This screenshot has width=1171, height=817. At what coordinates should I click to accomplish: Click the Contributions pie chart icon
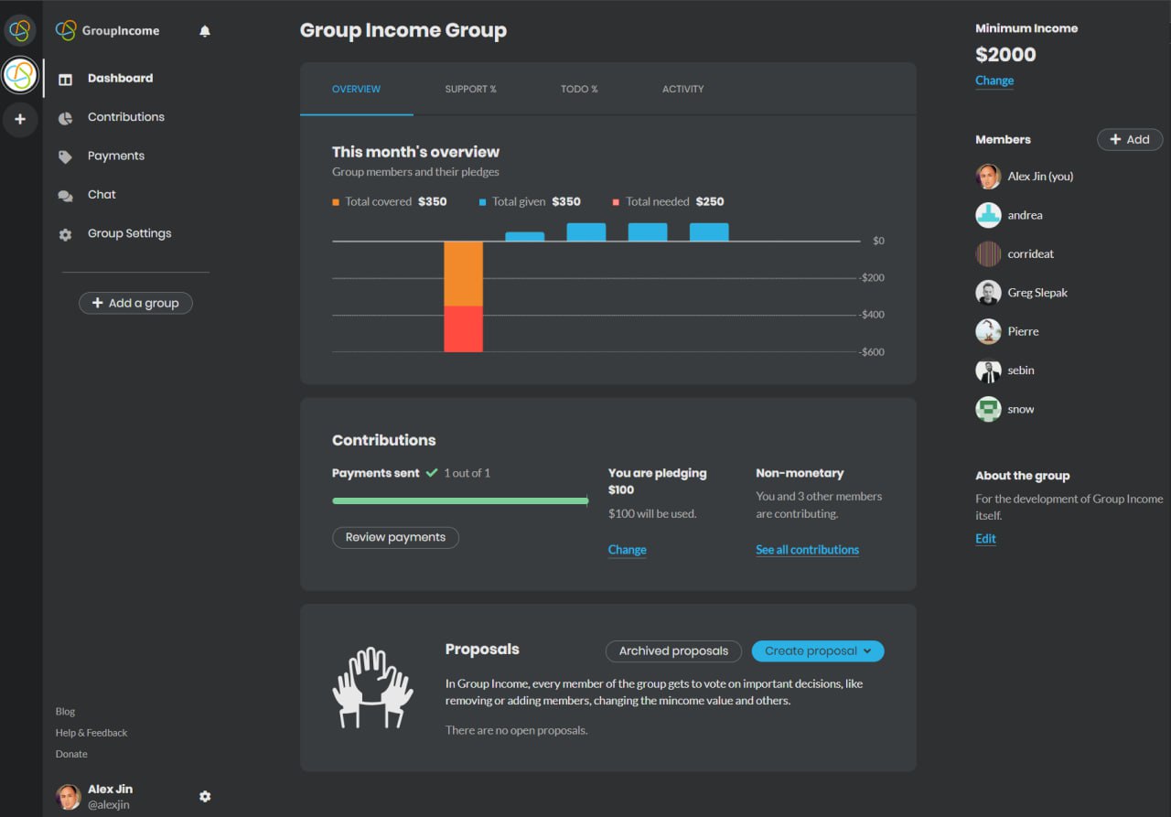pyautogui.click(x=65, y=118)
